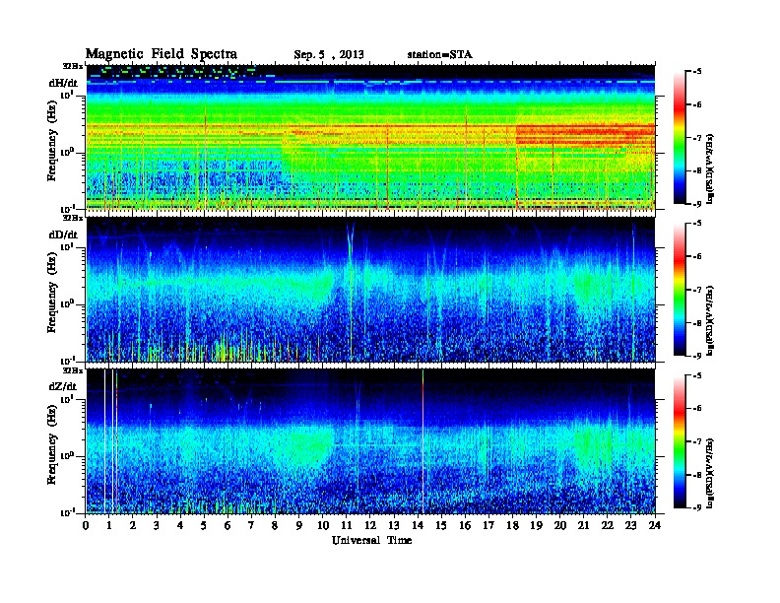Image resolution: width=780 pixels, height=603 pixels.
Task: Click the '19' hour tick label
Action: pyautogui.click(x=536, y=525)
